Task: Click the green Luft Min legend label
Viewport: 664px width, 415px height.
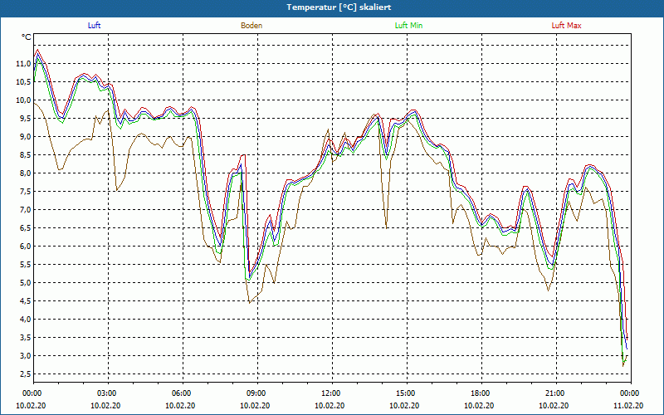Action: (x=408, y=26)
